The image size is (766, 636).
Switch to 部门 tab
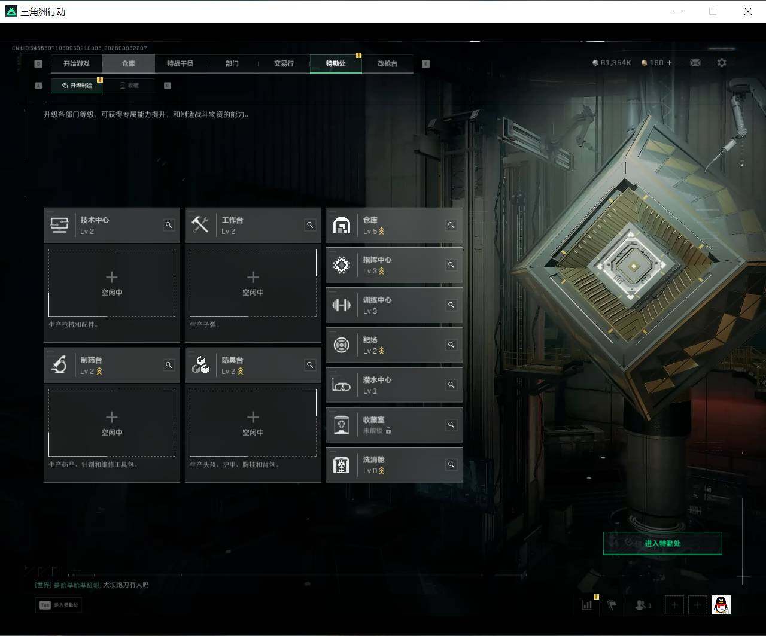pyautogui.click(x=232, y=63)
